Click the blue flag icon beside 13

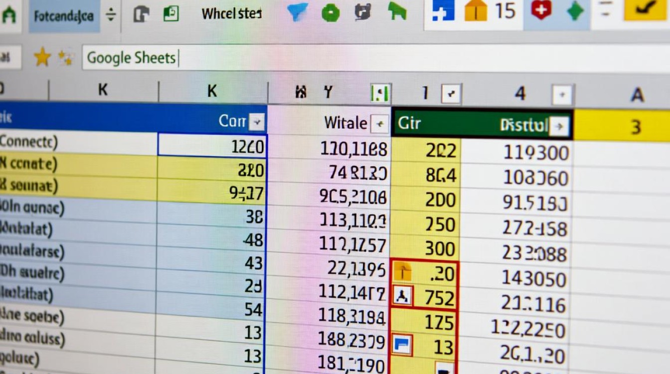click(402, 345)
